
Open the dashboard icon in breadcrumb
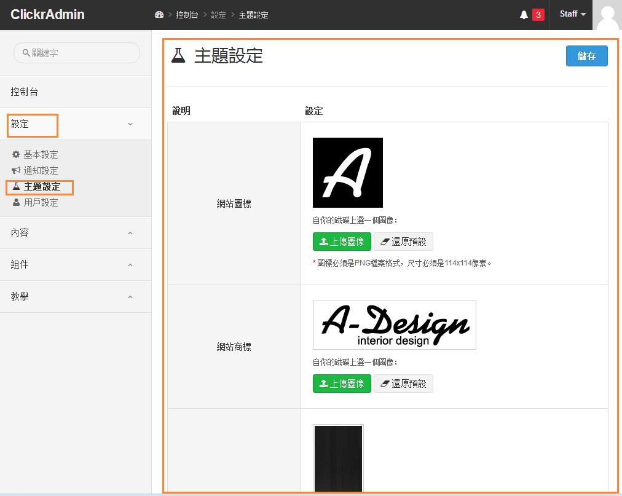pos(159,15)
